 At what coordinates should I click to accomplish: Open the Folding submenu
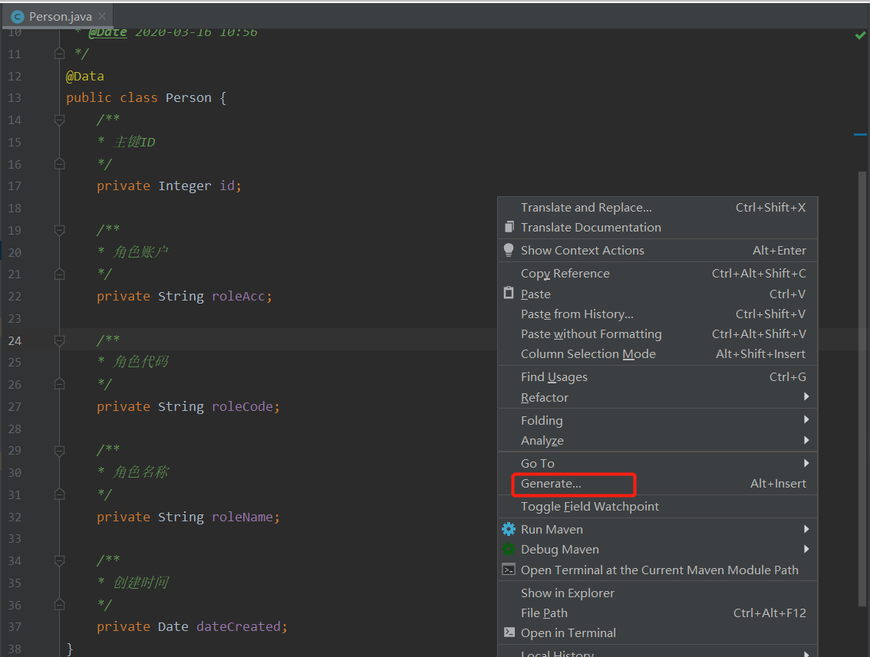[x=542, y=420]
